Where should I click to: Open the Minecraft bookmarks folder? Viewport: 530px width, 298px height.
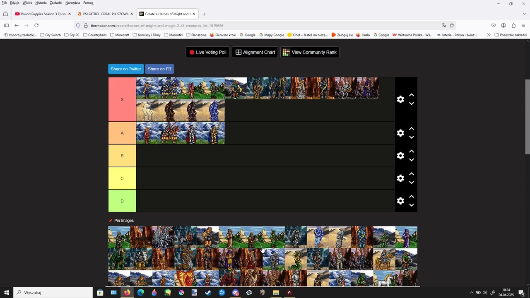(120, 35)
